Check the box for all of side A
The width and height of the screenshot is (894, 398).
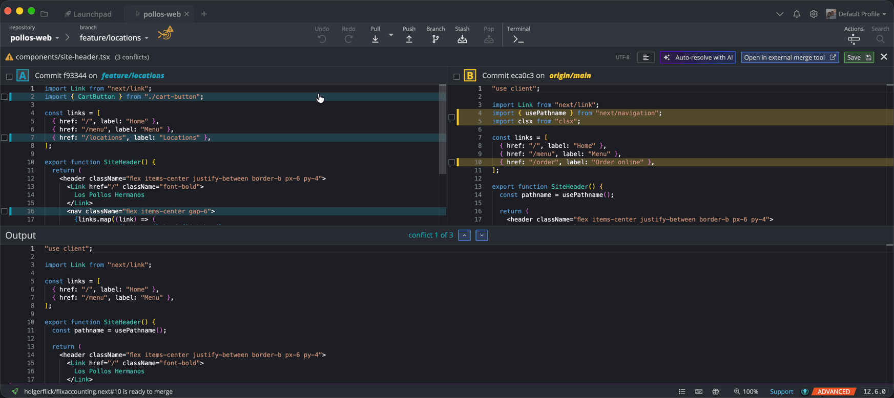coord(9,76)
